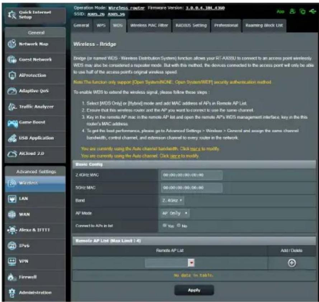The height and width of the screenshot is (302, 319).
Task: Open the USB Application icon
Action: click(x=12, y=138)
